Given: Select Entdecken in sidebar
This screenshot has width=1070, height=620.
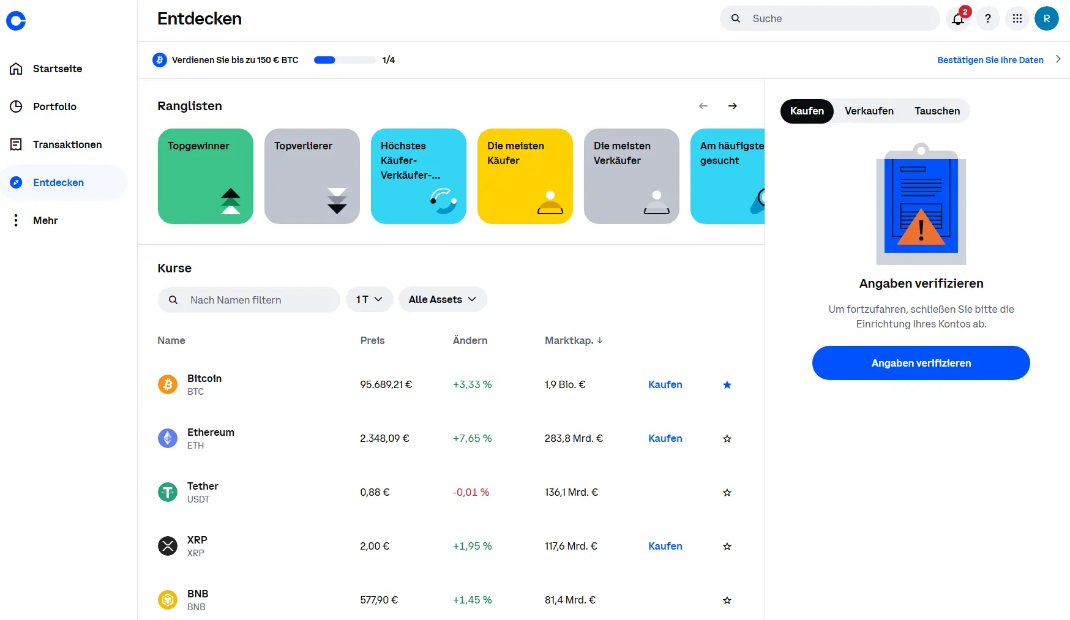Looking at the screenshot, I should pyautogui.click(x=63, y=182).
